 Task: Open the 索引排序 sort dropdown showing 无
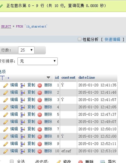tap(38, 61)
